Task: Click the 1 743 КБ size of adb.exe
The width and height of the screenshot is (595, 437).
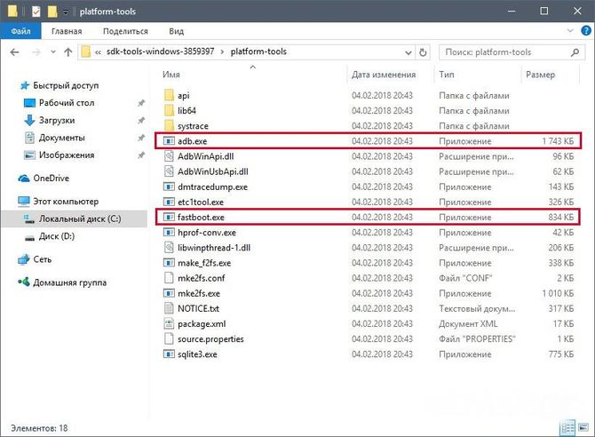Action: 558,141
